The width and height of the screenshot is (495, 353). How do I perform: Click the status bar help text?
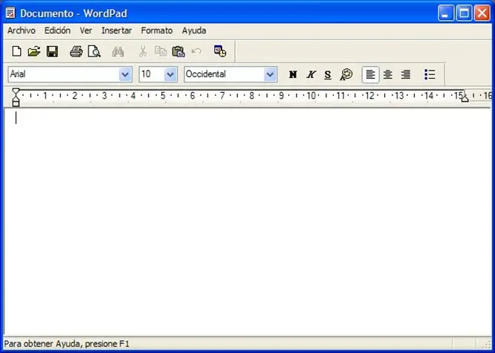click(x=67, y=344)
